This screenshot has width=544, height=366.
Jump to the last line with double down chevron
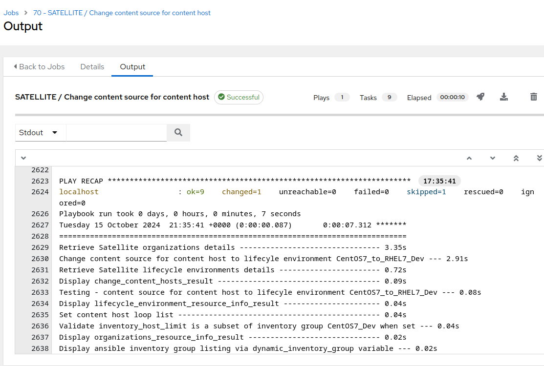pyautogui.click(x=539, y=158)
